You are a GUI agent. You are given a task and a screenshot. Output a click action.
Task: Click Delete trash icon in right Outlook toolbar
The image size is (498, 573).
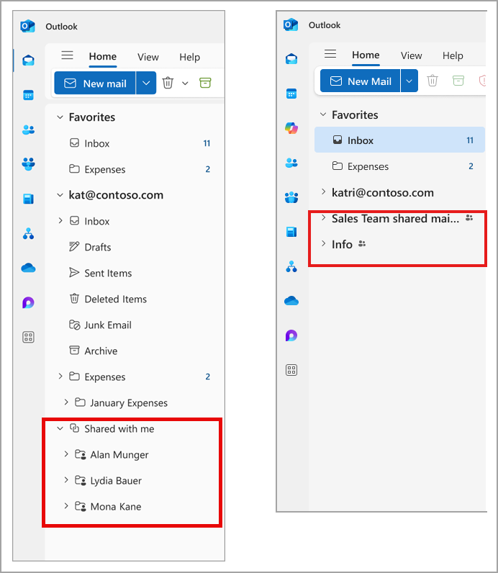pyautogui.click(x=433, y=81)
